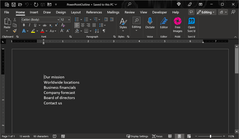Switch to the Design tab

(61, 12)
